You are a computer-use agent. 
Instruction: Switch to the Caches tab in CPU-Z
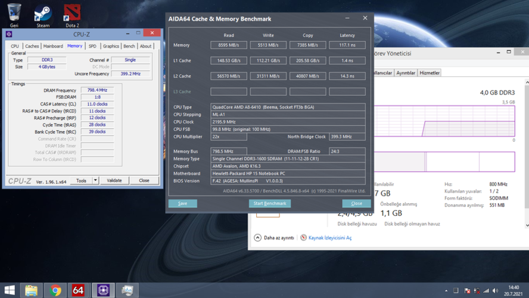point(32,46)
